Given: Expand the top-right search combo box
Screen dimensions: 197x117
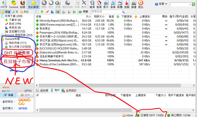Looking at the screenshot, I should click(x=190, y=5).
